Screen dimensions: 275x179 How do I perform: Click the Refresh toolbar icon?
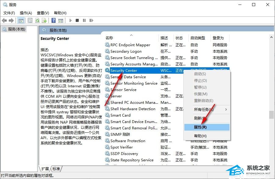click(x=37, y=20)
